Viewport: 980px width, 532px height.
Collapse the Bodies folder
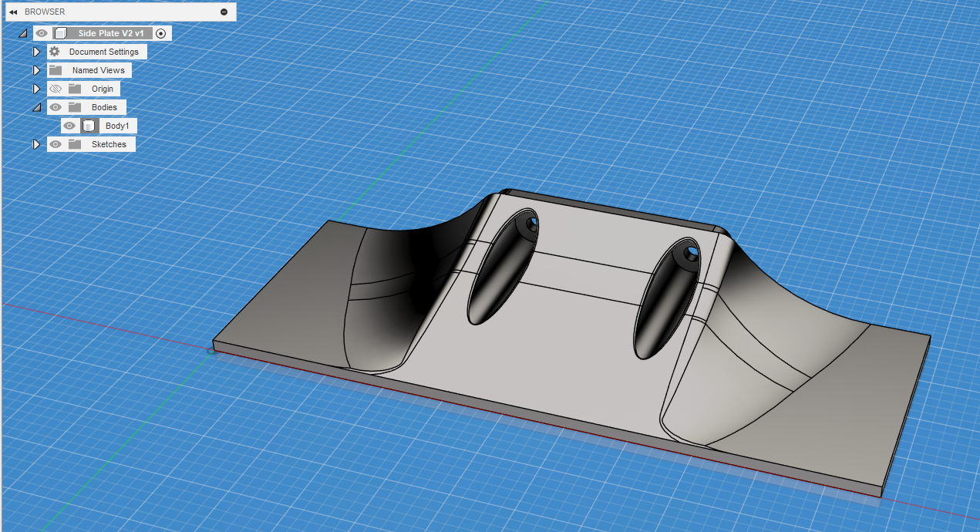tap(36, 107)
